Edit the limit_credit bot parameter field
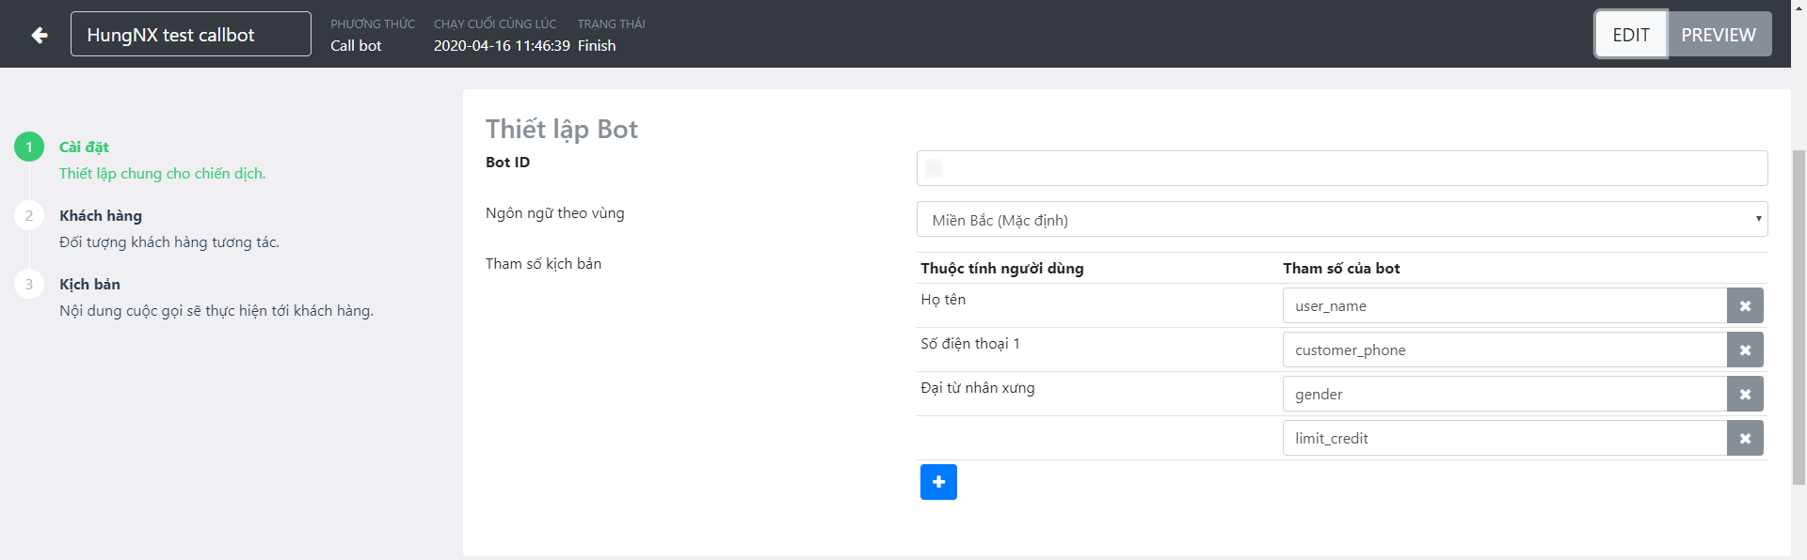1807x560 pixels. [x=1503, y=439]
